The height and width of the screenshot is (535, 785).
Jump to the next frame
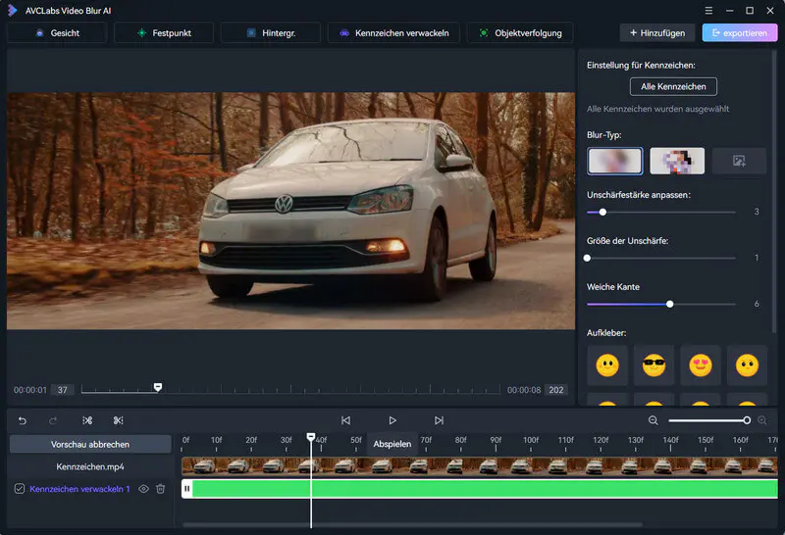pyautogui.click(x=439, y=420)
